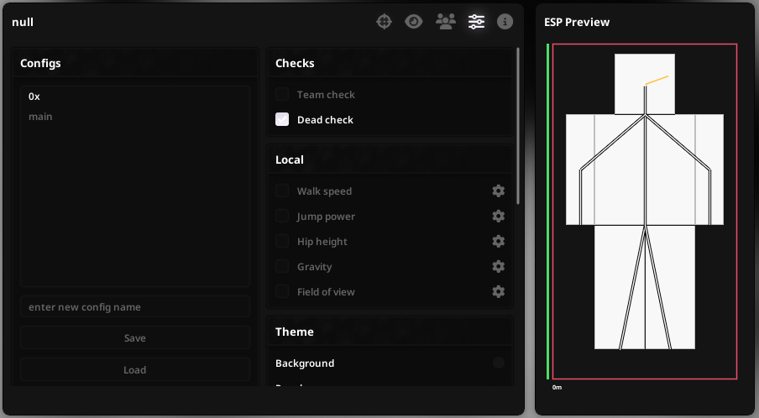Open Walk speed gear settings
The image size is (759, 418).
click(499, 191)
